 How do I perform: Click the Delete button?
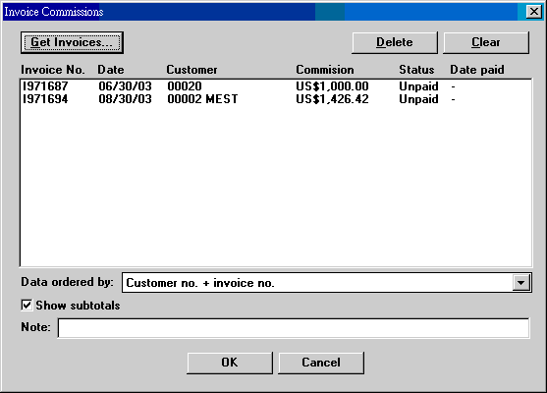click(x=395, y=42)
